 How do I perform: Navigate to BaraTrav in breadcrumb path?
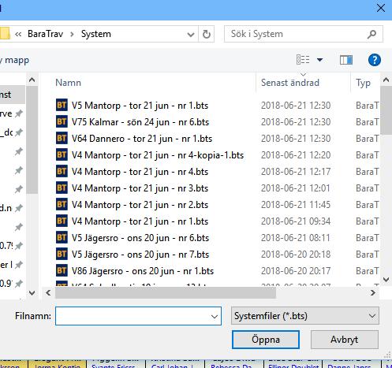[x=46, y=34]
